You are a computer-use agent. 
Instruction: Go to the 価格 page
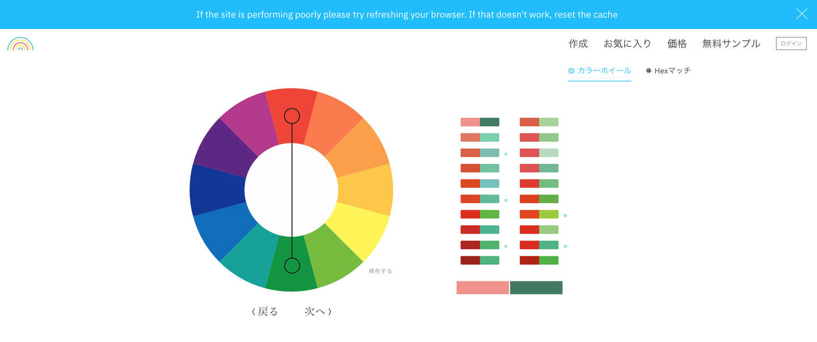click(x=677, y=44)
